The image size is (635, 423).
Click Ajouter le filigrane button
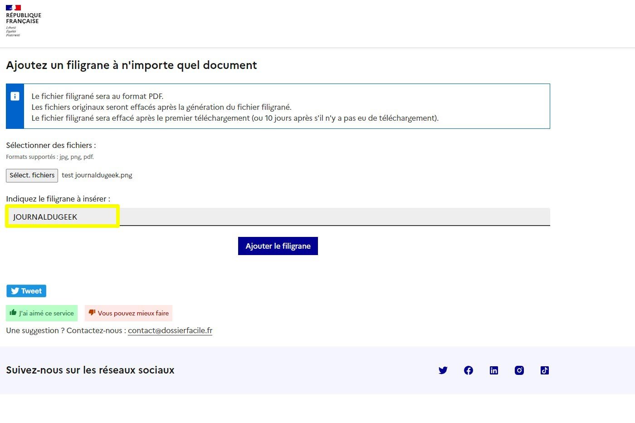coord(278,246)
